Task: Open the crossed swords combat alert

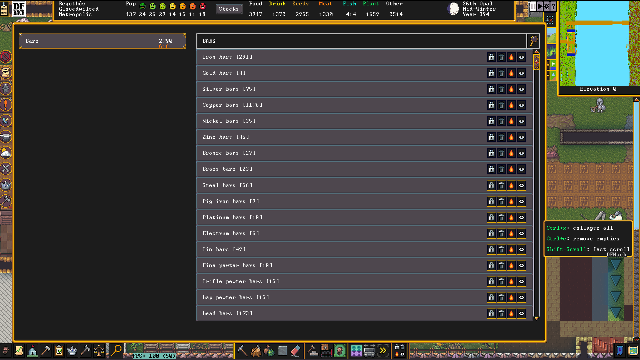Action: pos(6,169)
